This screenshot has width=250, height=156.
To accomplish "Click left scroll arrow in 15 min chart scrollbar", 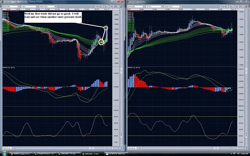I will pos(141,148).
